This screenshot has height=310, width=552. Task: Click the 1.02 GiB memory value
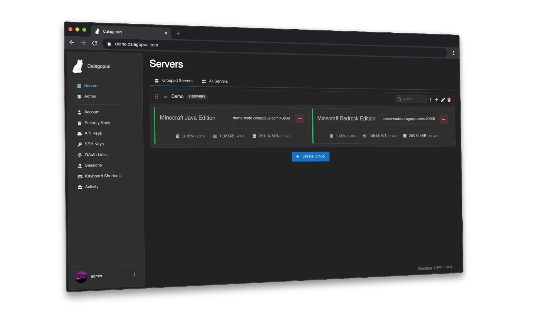click(227, 136)
